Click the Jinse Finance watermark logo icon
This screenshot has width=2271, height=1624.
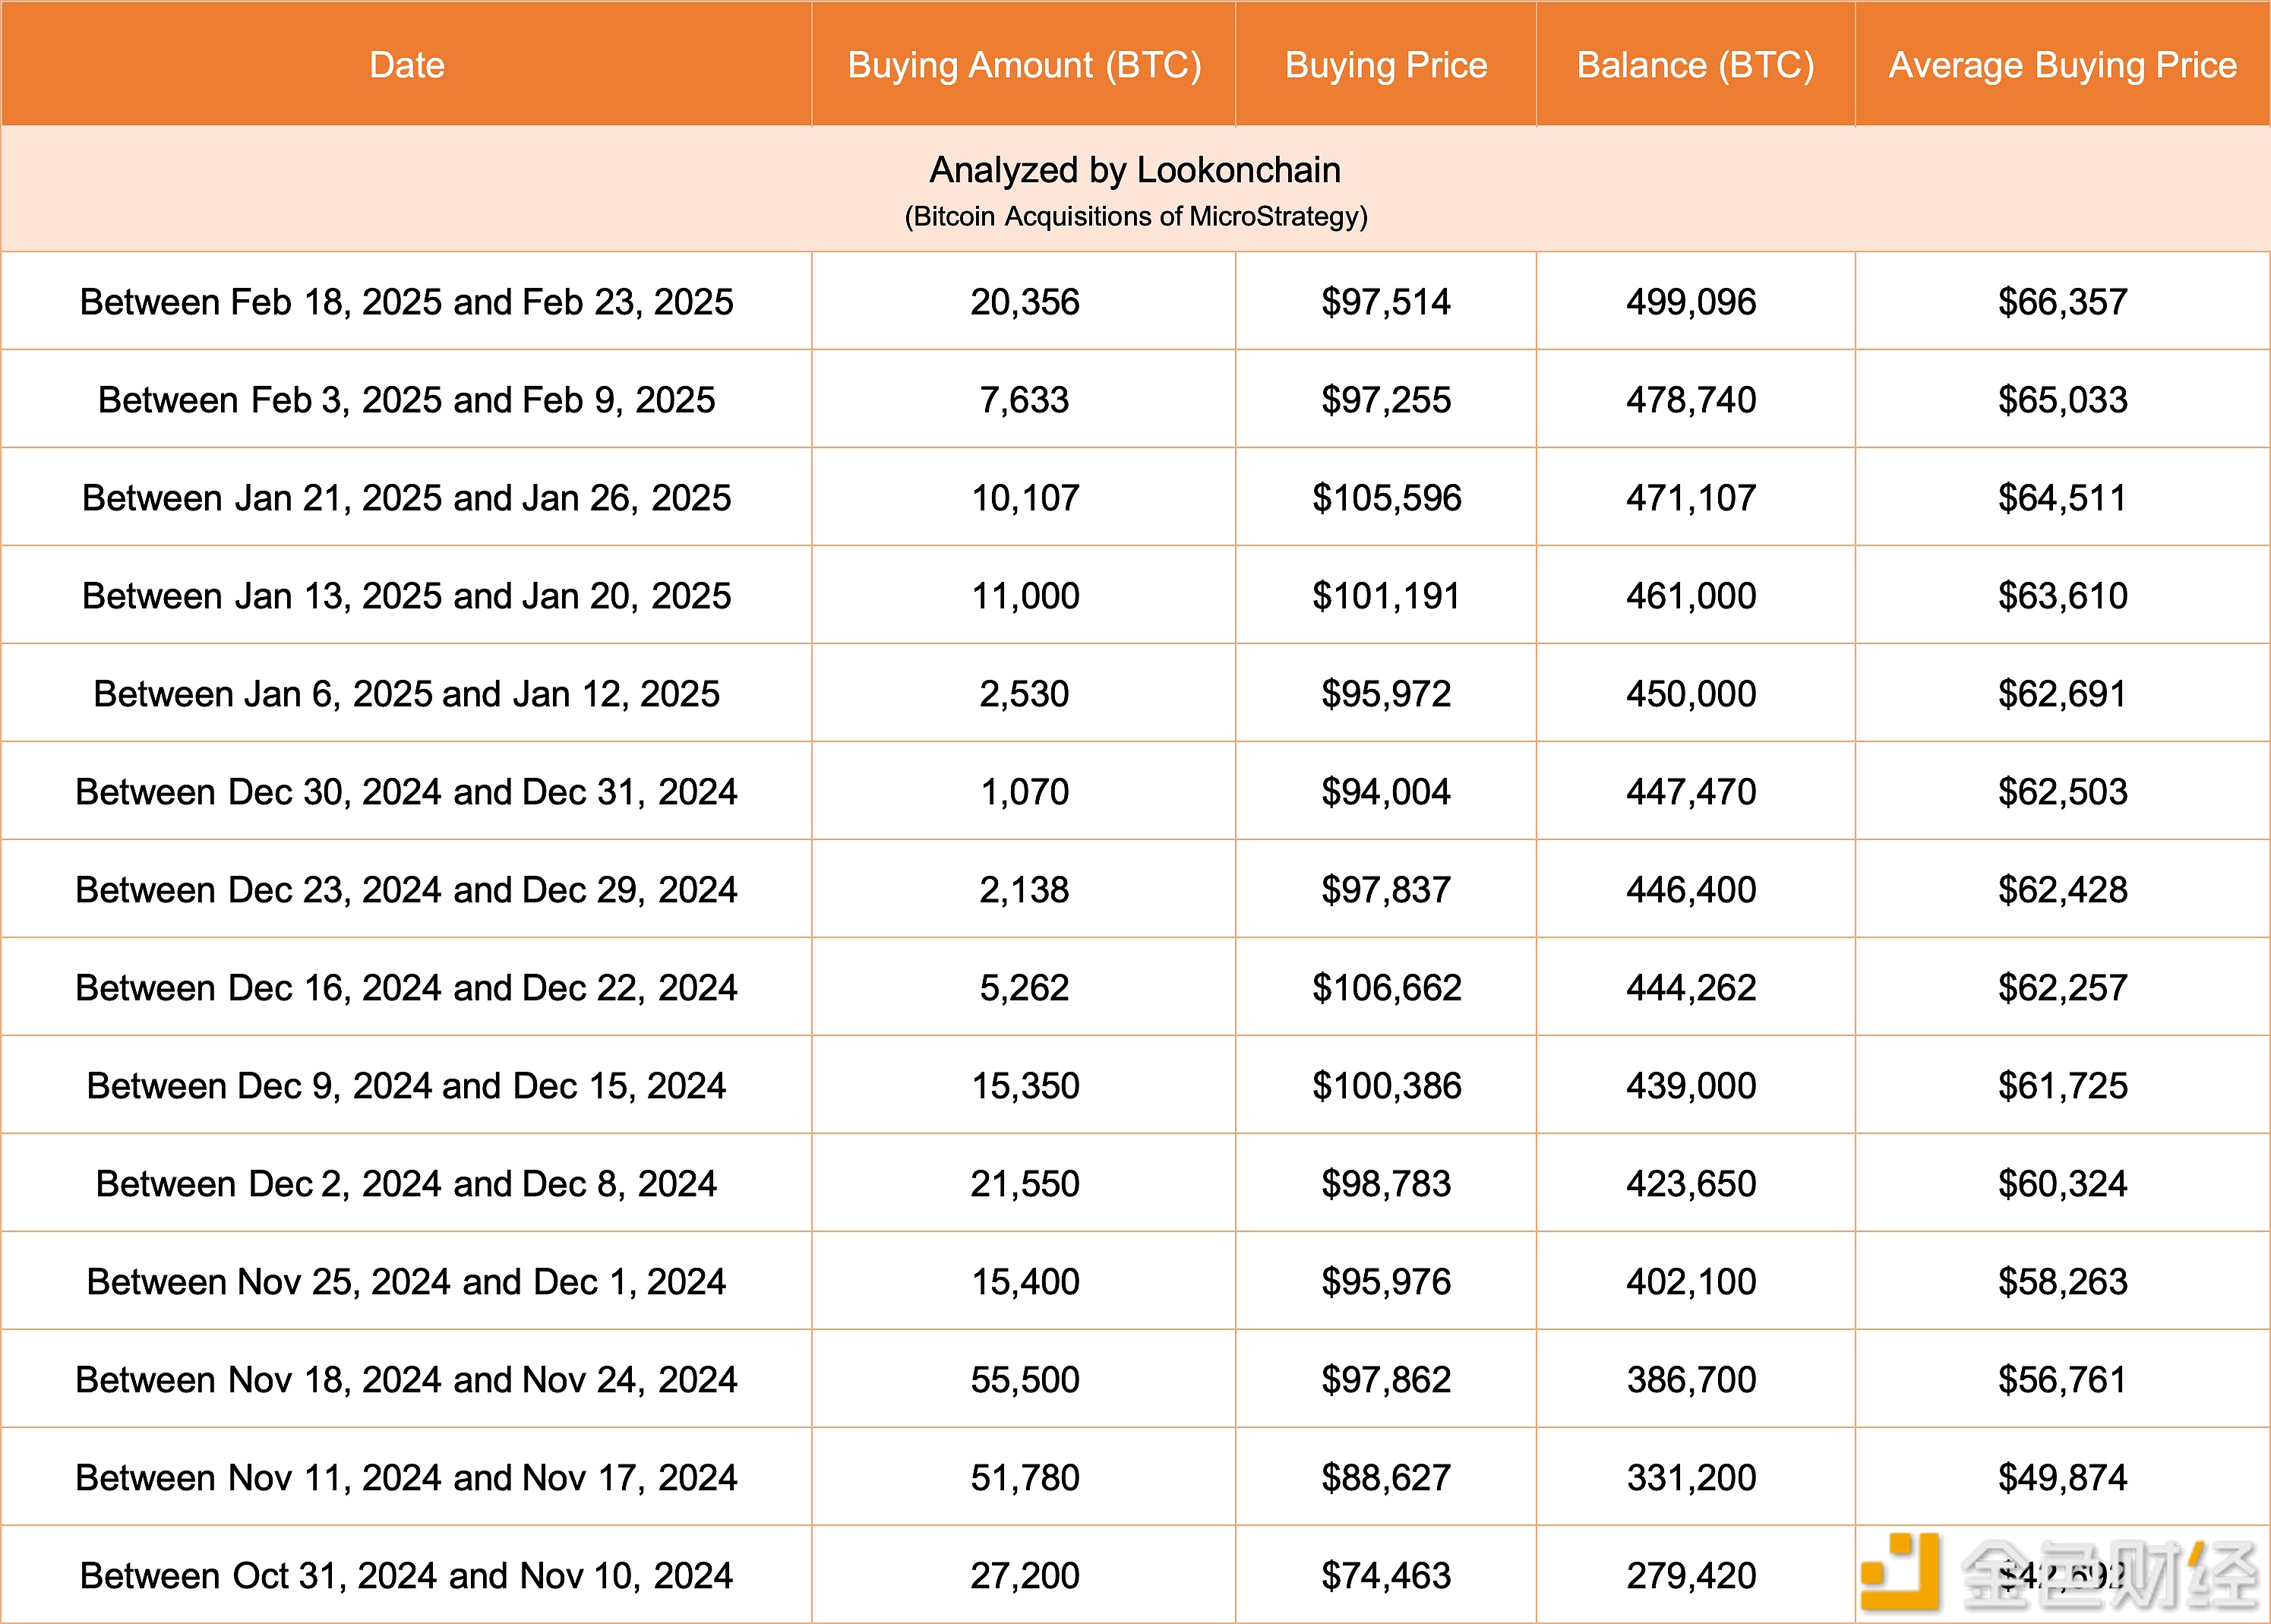click(1899, 1573)
